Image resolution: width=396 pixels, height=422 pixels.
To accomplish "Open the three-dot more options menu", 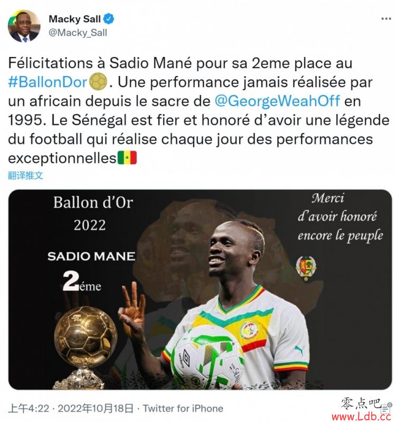I will pos(386,19).
